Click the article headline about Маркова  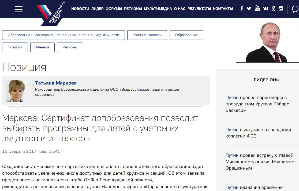click(100, 128)
